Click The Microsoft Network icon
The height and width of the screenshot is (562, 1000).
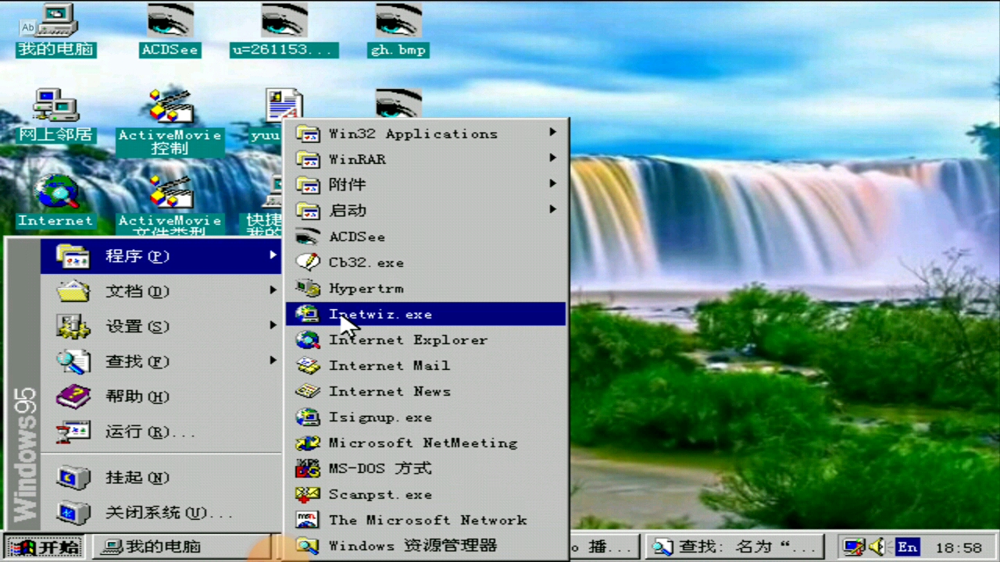pyautogui.click(x=308, y=520)
